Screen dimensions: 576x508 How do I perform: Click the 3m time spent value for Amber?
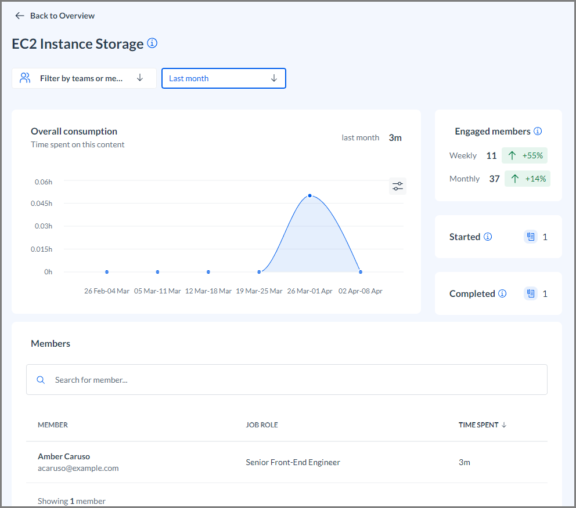[x=465, y=462]
